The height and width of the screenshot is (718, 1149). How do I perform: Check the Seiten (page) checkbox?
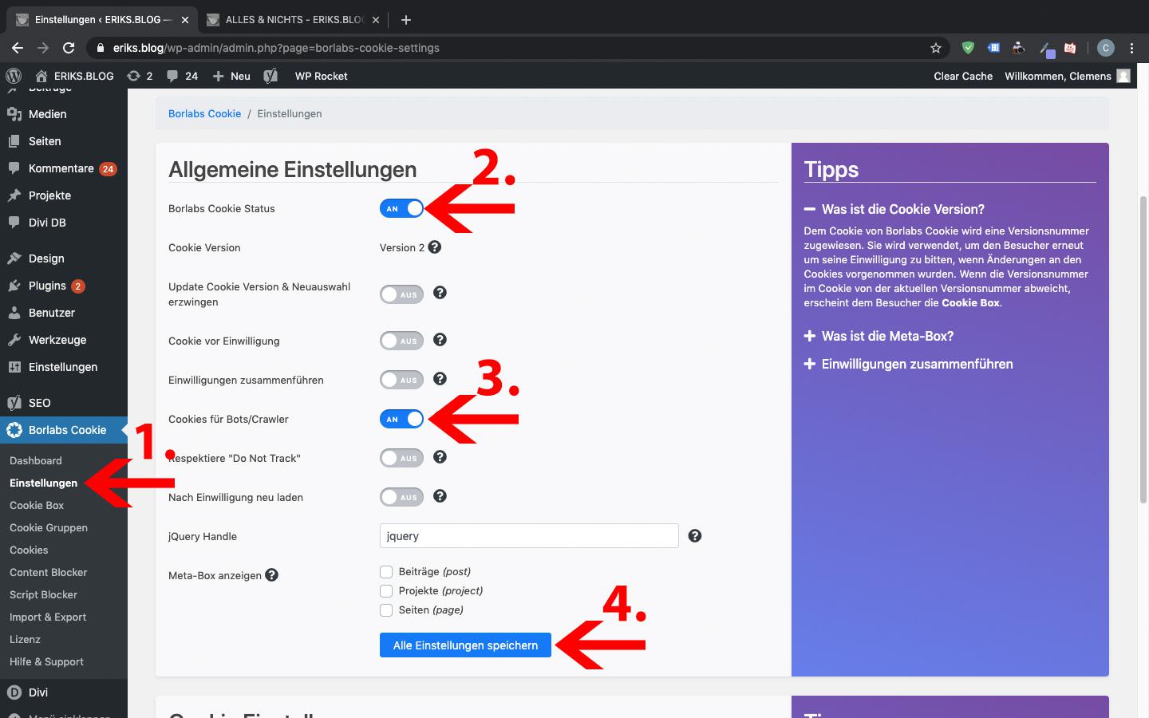tap(386, 610)
